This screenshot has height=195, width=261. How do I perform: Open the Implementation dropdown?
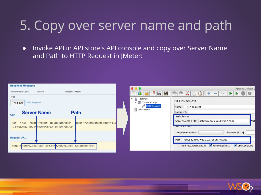[211, 132]
